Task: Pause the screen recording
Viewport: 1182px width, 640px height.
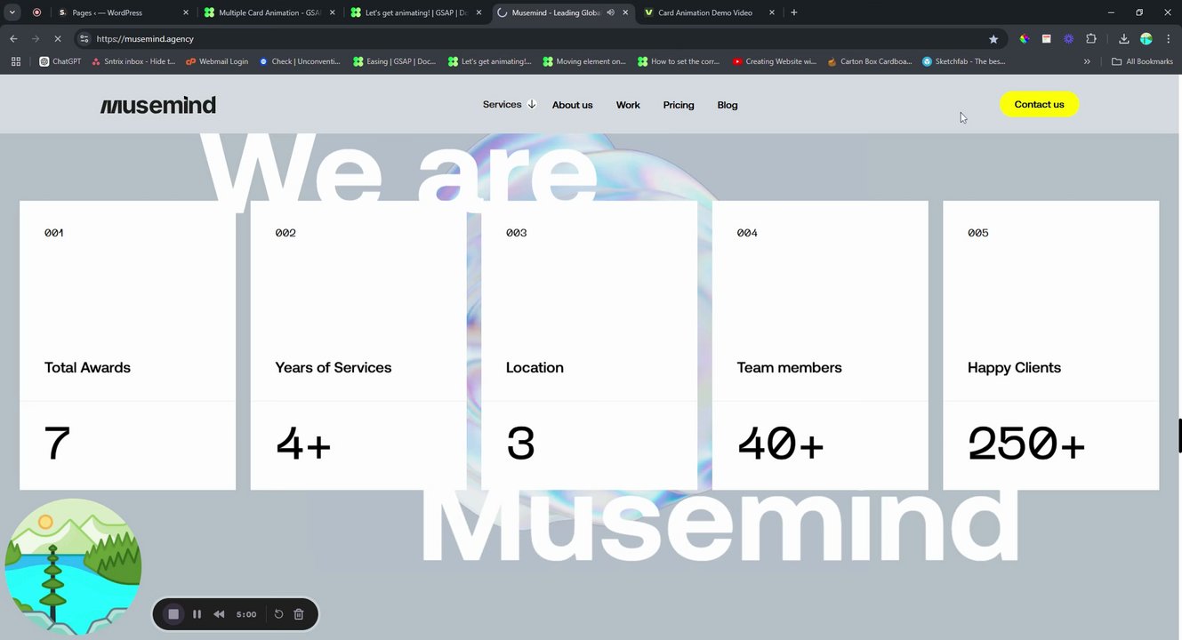Action: 197,614
